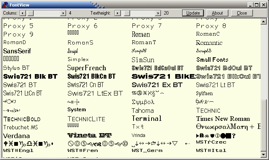269x160 pixels.
Task: Click the RomanT font sample
Action: 144,42
